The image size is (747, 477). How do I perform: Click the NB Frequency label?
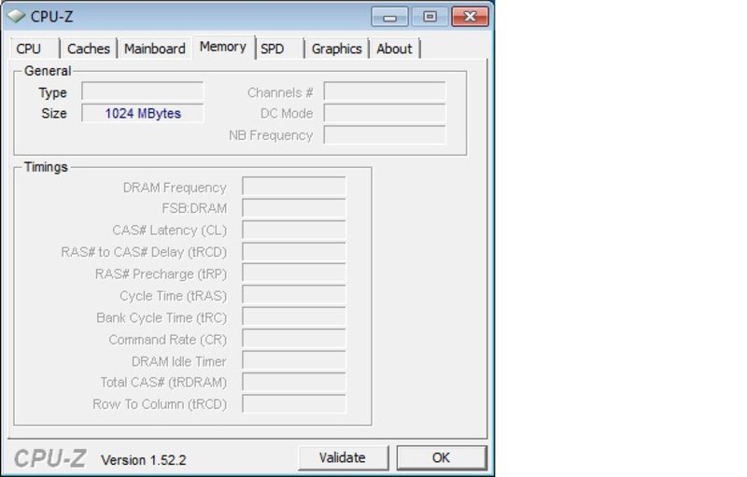pyautogui.click(x=271, y=135)
